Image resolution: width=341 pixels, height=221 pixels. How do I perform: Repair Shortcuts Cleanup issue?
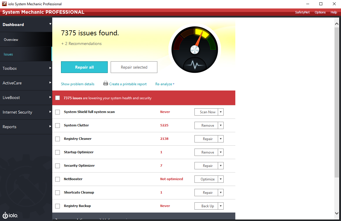click(206, 192)
